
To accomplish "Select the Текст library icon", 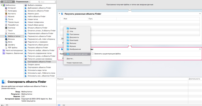I will 6,31.
